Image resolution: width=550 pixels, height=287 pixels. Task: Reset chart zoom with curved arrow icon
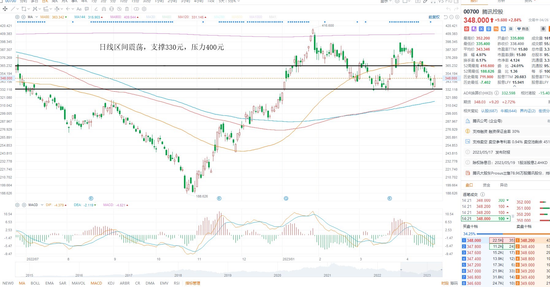click(446, 17)
